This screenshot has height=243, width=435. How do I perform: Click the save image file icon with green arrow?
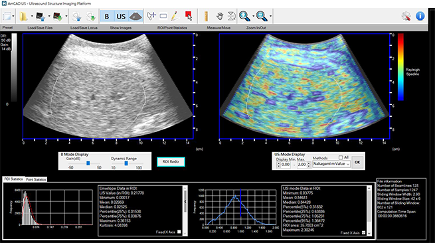58,17
